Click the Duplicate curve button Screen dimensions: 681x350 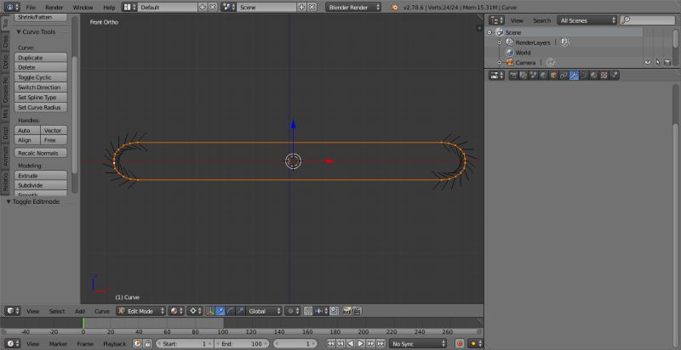click(41, 58)
